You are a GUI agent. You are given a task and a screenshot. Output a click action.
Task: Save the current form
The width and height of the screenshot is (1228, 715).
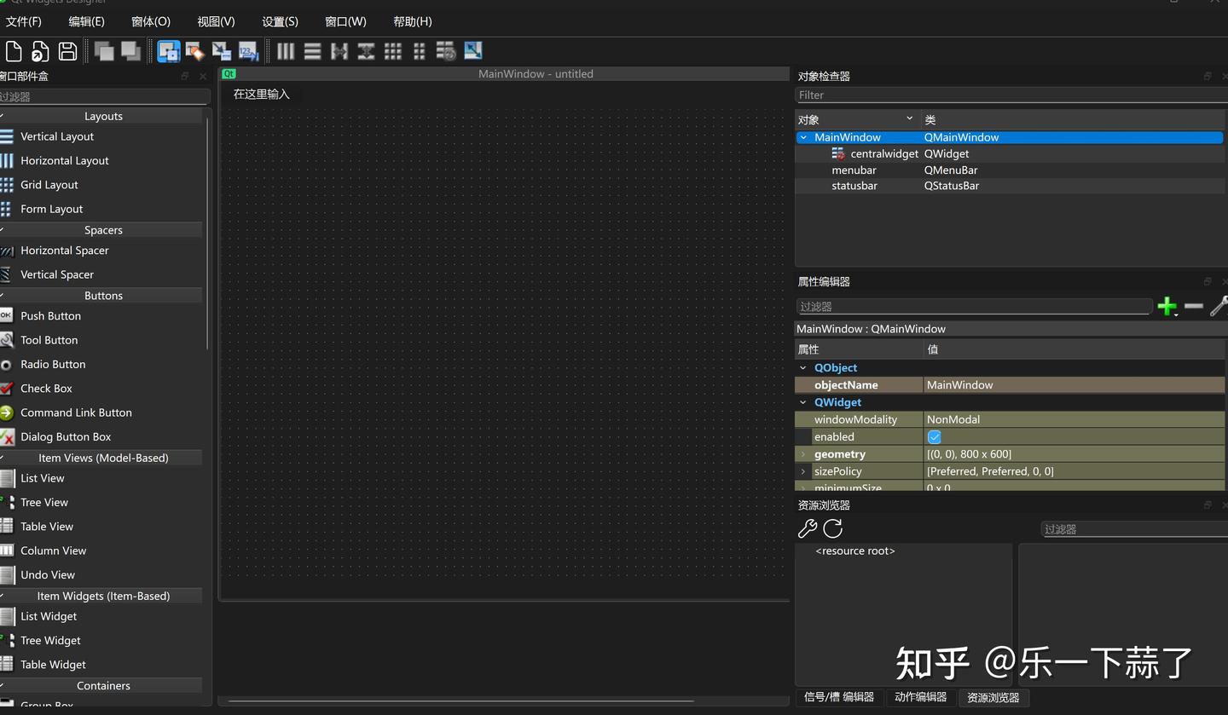click(x=67, y=51)
